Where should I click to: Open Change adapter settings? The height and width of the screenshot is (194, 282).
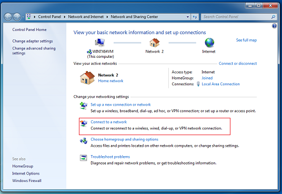pyautogui.click(x=33, y=41)
